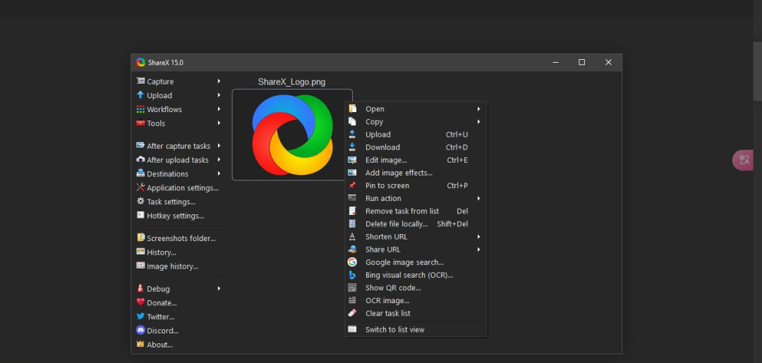This screenshot has height=363, width=762.
Task: Click the Workflows grid icon
Action: coord(140,109)
